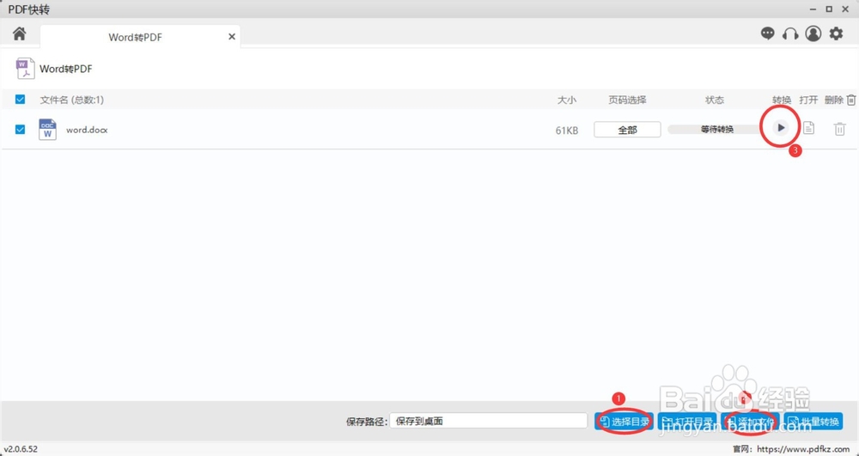Click the 添加文件 button
Screen dimensions: 859x456
(751, 421)
